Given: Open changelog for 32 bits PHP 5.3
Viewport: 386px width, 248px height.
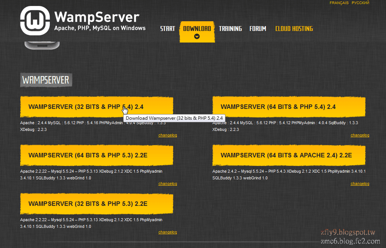Looking at the screenshot, I should [168, 232].
